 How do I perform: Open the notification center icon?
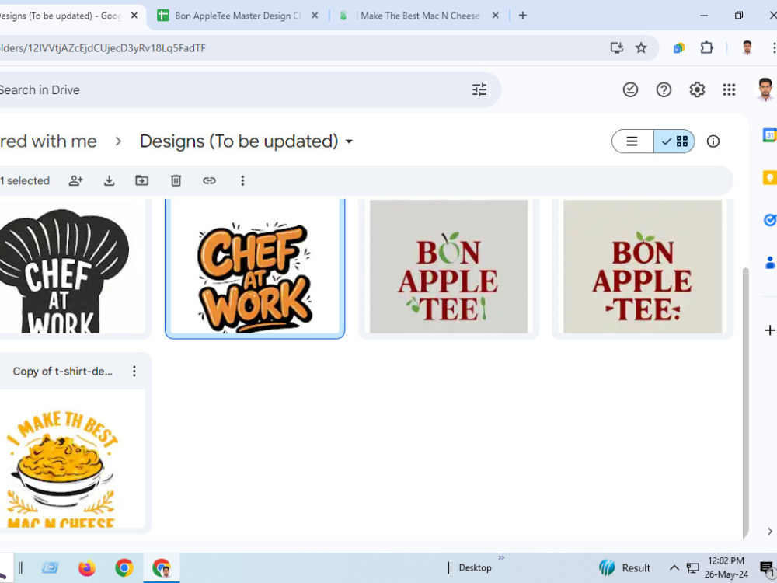coord(766,567)
